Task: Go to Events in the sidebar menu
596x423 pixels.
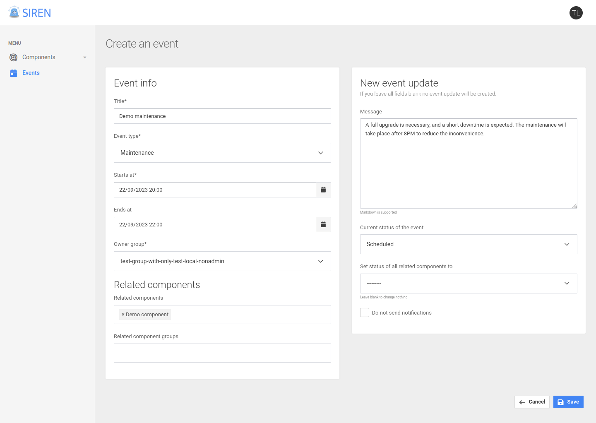Action: point(31,73)
